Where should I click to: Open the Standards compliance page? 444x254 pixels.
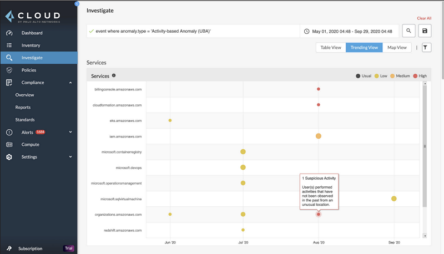tap(25, 120)
